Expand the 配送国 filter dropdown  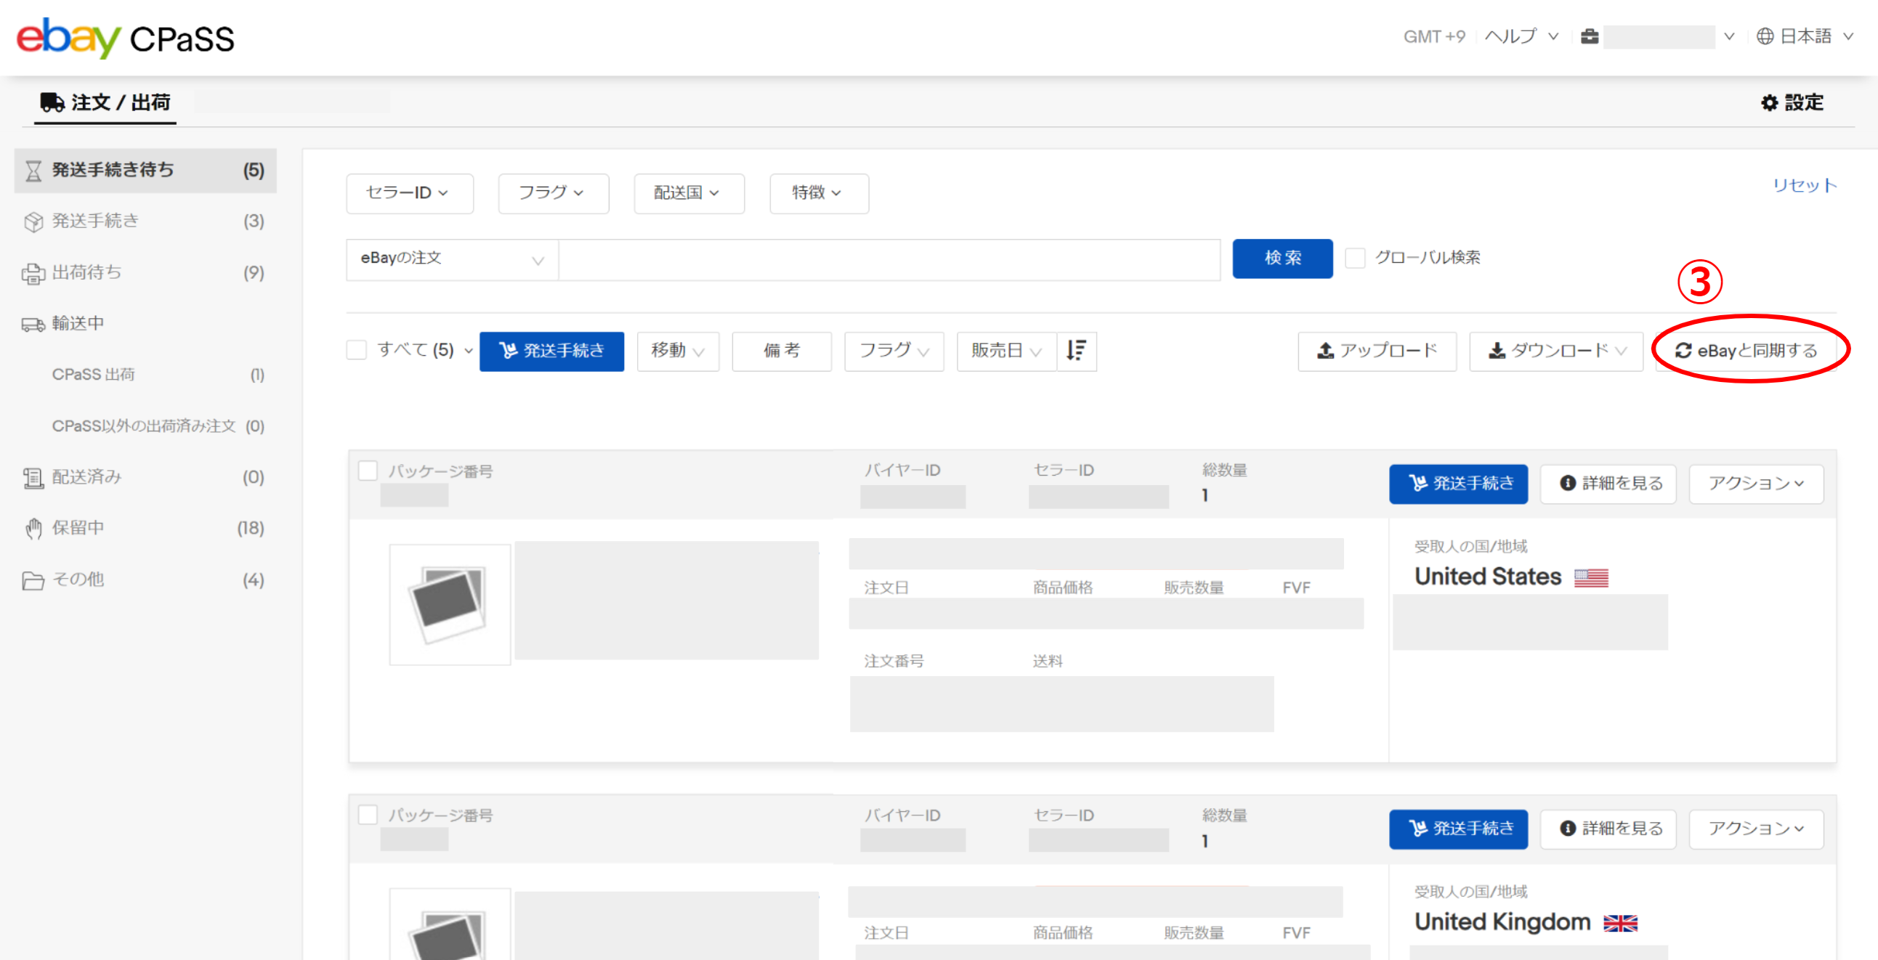coord(688,193)
